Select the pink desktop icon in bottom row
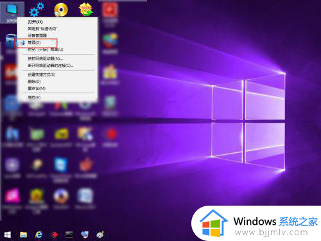This screenshot has height=241, width=321. click(x=12, y=195)
